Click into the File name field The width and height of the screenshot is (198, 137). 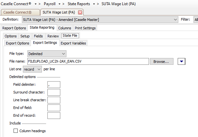[88, 61]
